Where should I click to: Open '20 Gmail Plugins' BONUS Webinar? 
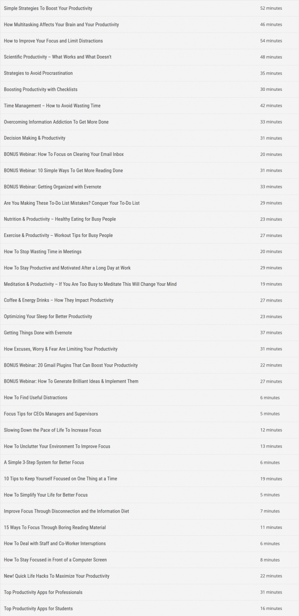coord(71,365)
